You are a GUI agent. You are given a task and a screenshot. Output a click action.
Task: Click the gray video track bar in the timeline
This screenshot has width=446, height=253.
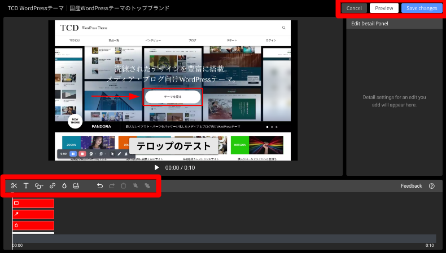pos(224,238)
